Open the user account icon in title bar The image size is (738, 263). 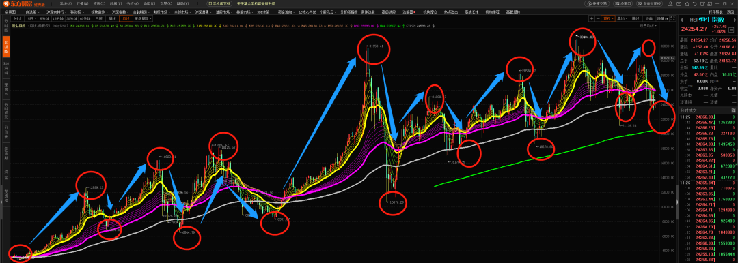(x=670, y=4)
